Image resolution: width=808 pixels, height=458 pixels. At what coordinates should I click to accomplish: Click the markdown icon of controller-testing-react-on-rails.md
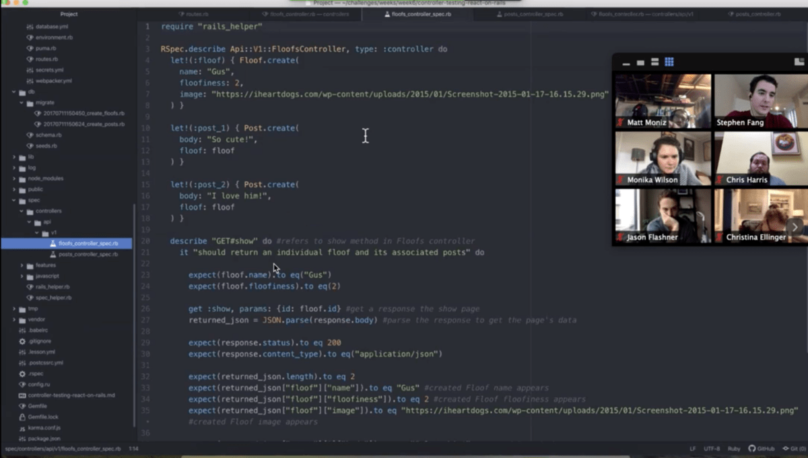coord(22,395)
